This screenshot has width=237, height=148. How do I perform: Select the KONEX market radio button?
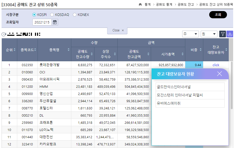[75, 15]
